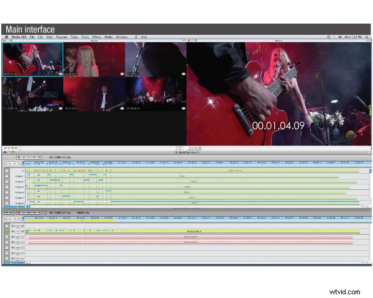Open the dropdown arrow on the V track
Viewport: 373px width, 298px height.
coord(23,232)
